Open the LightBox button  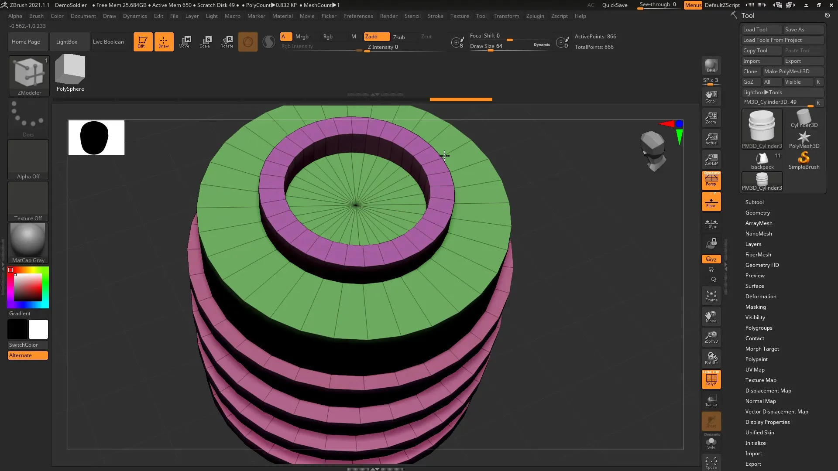[69, 42]
